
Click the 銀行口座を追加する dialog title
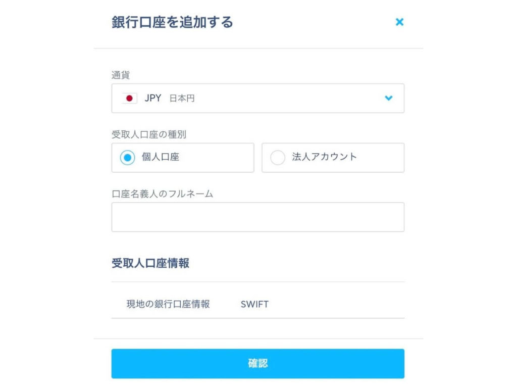pos(172,22)
